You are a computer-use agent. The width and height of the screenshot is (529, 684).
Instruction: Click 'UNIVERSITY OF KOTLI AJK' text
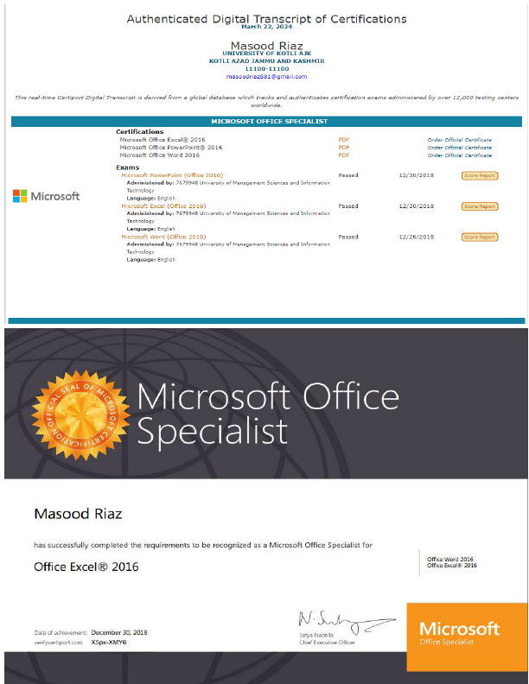pos(266,54)
